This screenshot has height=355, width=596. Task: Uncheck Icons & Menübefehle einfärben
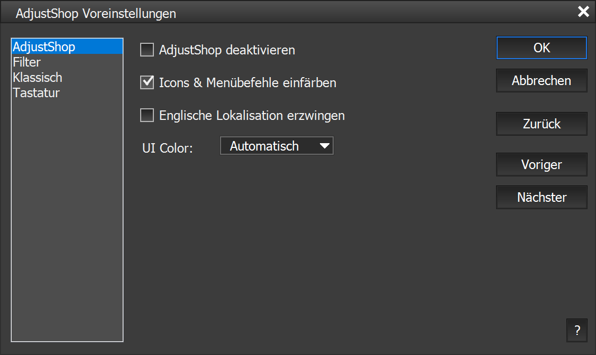tap(146, 83)
